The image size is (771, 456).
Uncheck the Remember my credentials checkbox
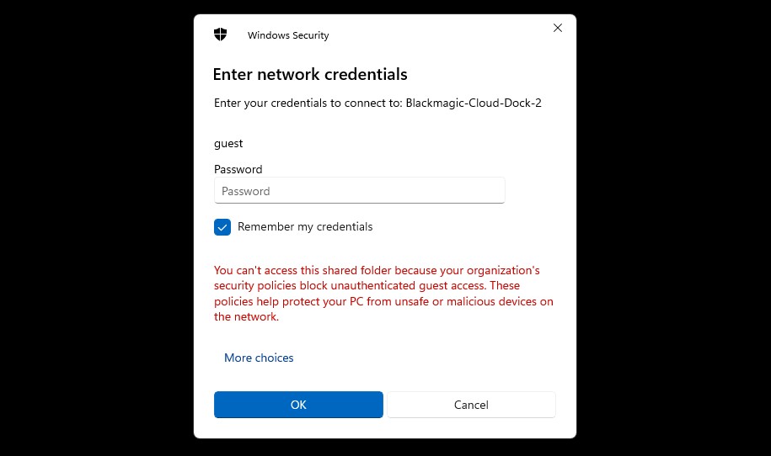(x=222, y=227)
